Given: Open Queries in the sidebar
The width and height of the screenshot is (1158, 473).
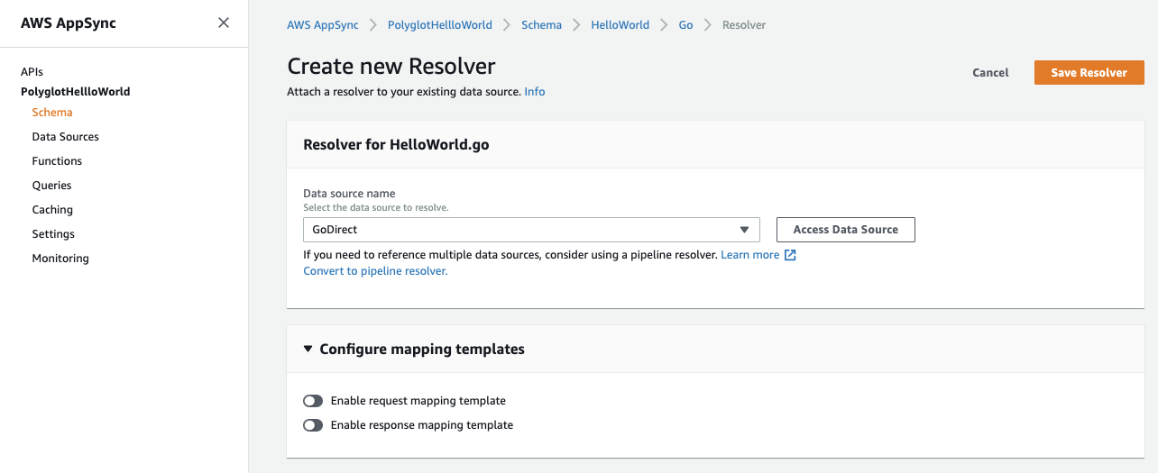Looking at the screenshot, I should [51, 186].
